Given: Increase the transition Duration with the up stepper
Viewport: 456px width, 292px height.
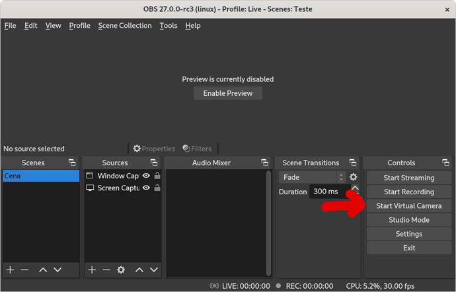Looking at the screenshot, I should (355, 188).
